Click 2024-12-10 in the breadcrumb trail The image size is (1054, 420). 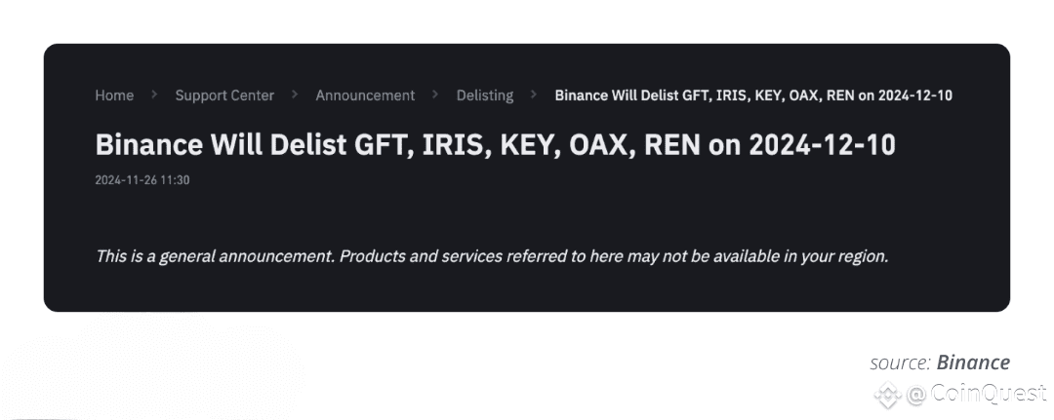(x=915, y=95)
